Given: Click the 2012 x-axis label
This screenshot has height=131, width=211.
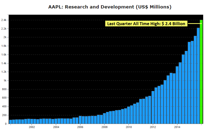Looking at the screenshot, I should tap(153, 127).
